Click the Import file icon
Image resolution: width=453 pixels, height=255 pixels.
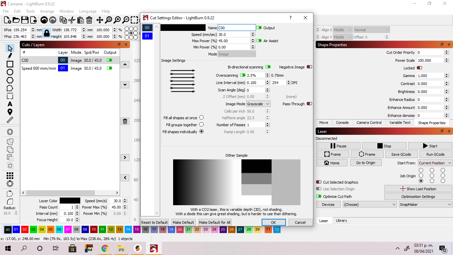[x=33, y=20]
